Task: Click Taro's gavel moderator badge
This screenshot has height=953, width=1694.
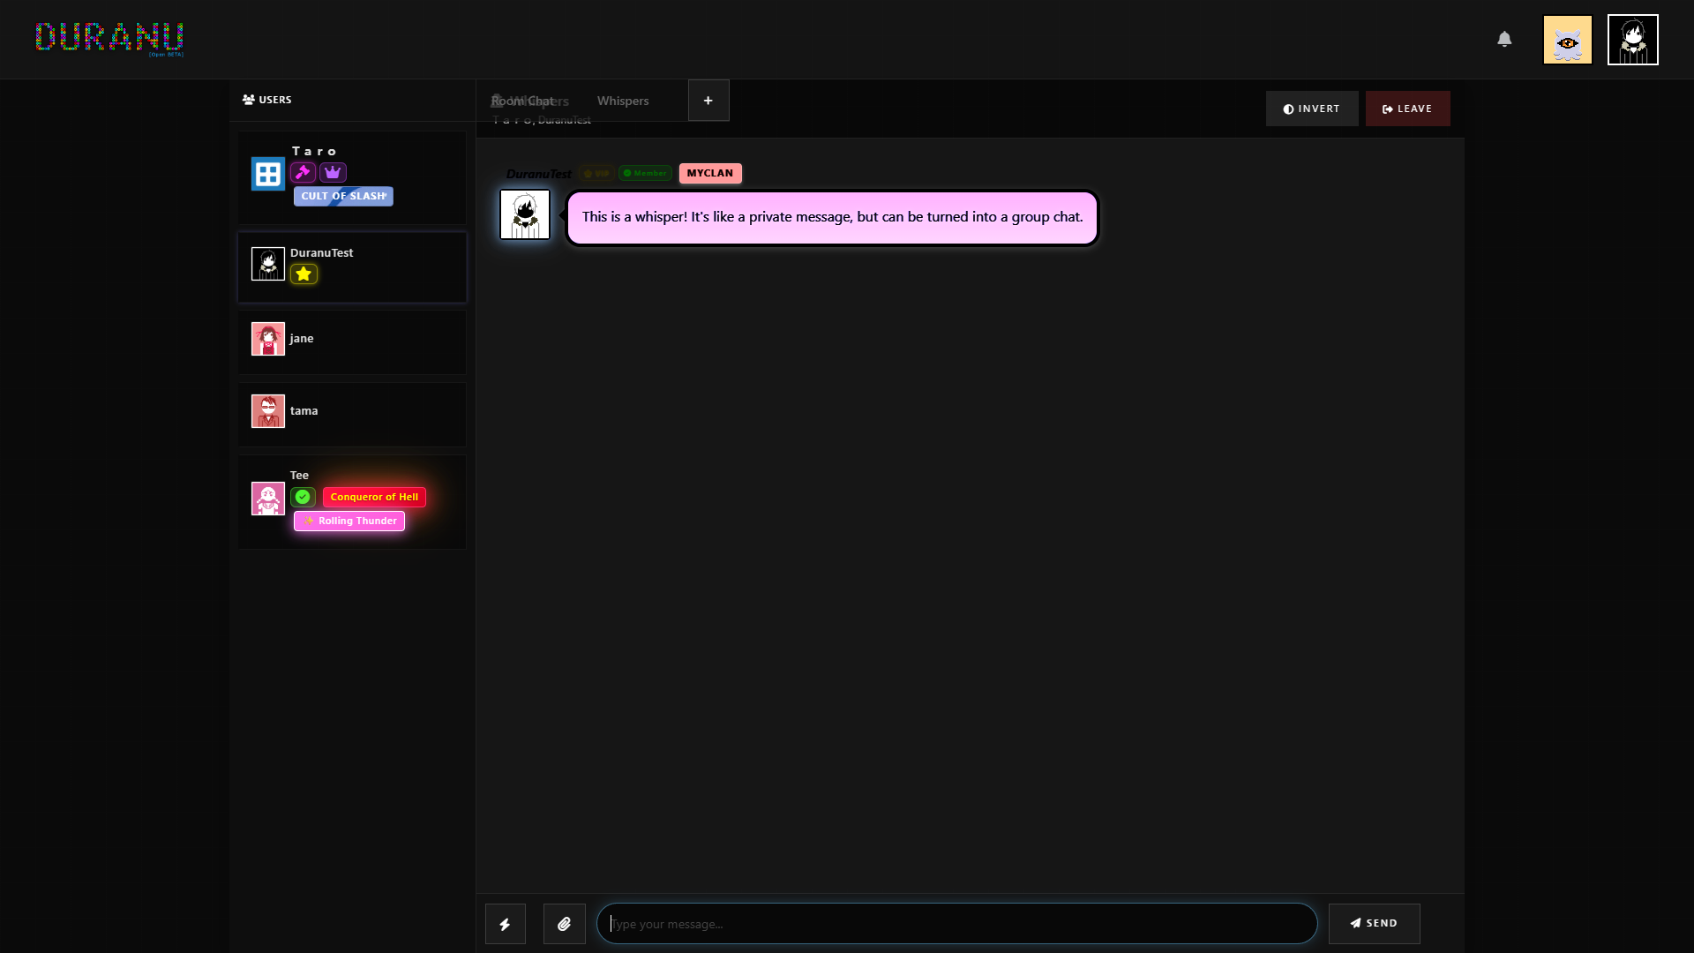Action: (x=303, y=172)
